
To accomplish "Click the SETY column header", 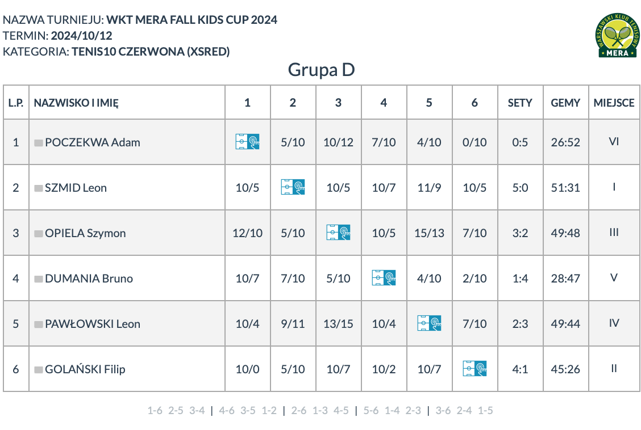I will coord(520,103).
